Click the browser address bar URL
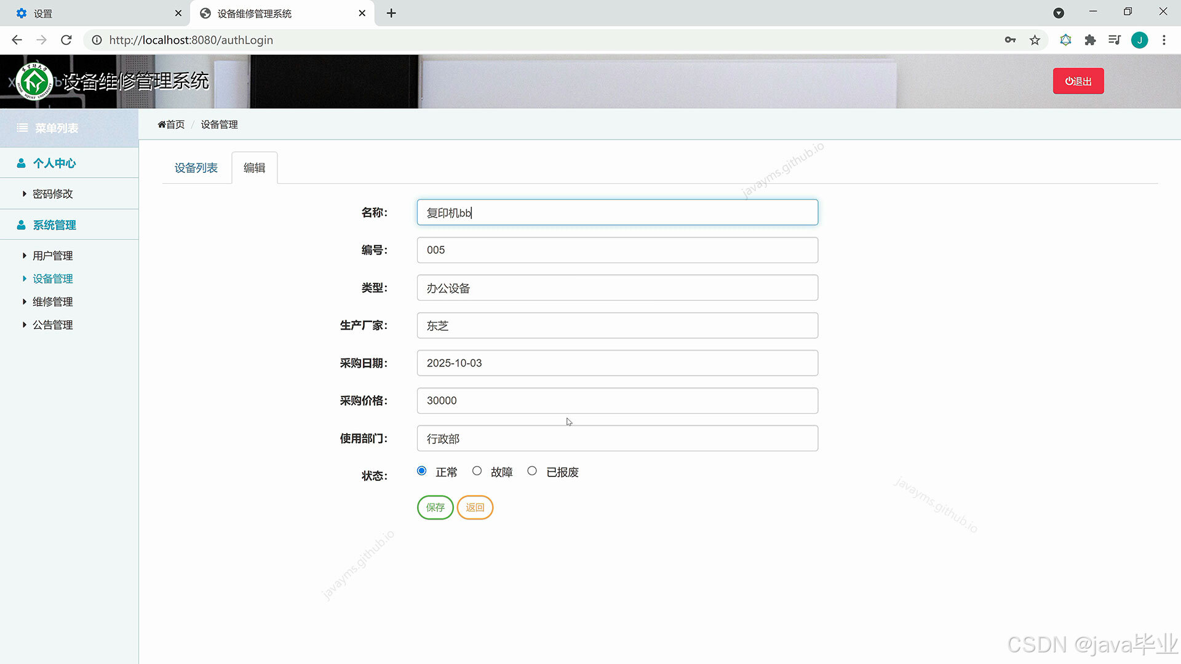Screen dimensions: 1181x664 point(191,40)
